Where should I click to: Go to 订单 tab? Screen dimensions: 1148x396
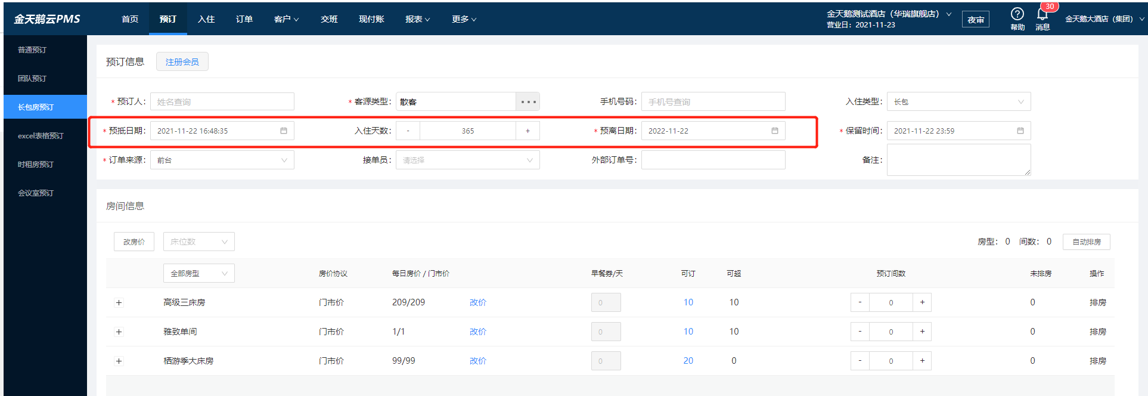244,19
